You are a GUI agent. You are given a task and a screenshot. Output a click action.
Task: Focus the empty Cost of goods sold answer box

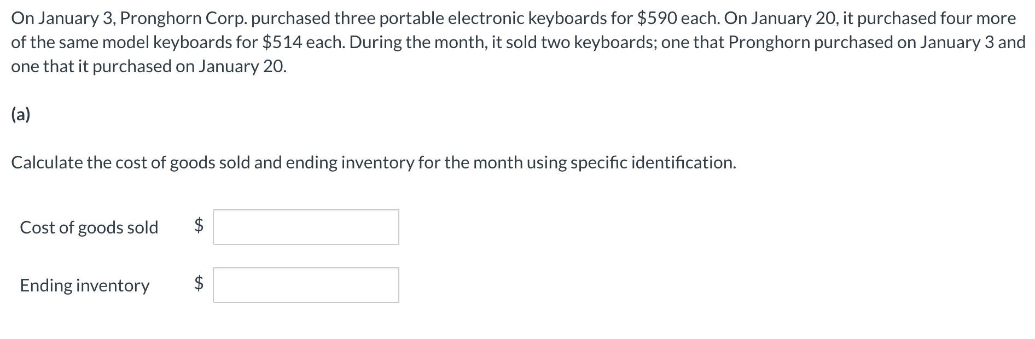(x=306, y=227)
